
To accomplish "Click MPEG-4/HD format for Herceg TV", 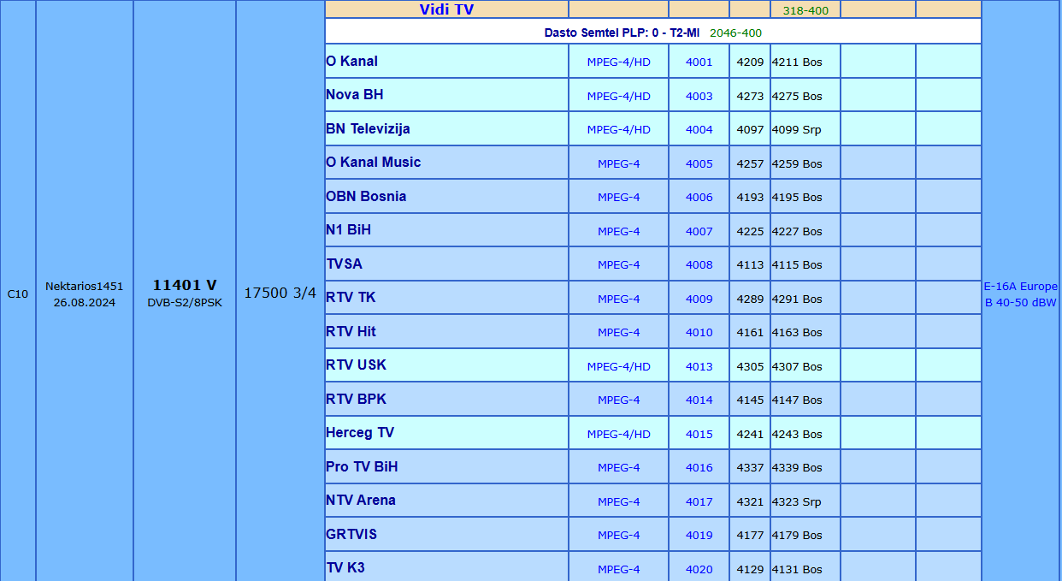I will (x=618, y=434).
